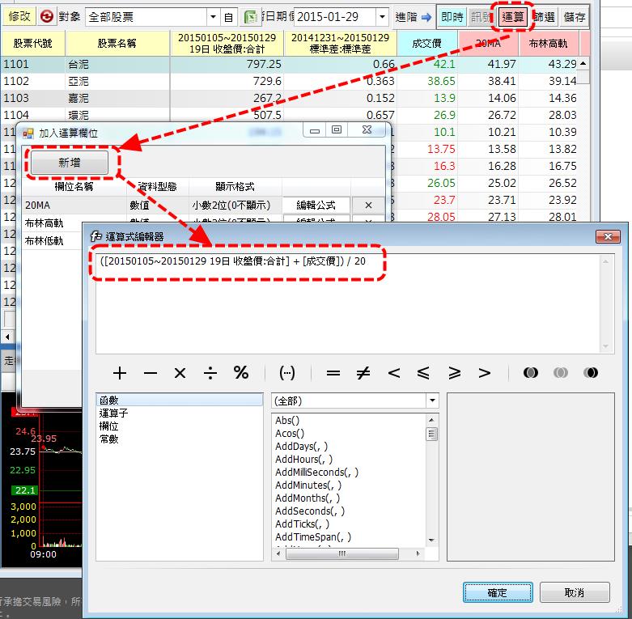Insert the minus operator

pos(151,373)
